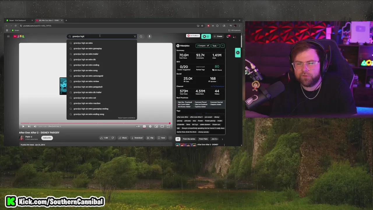
Task: Click the floating green Videolytics side tab
Action: pos(238,52)
